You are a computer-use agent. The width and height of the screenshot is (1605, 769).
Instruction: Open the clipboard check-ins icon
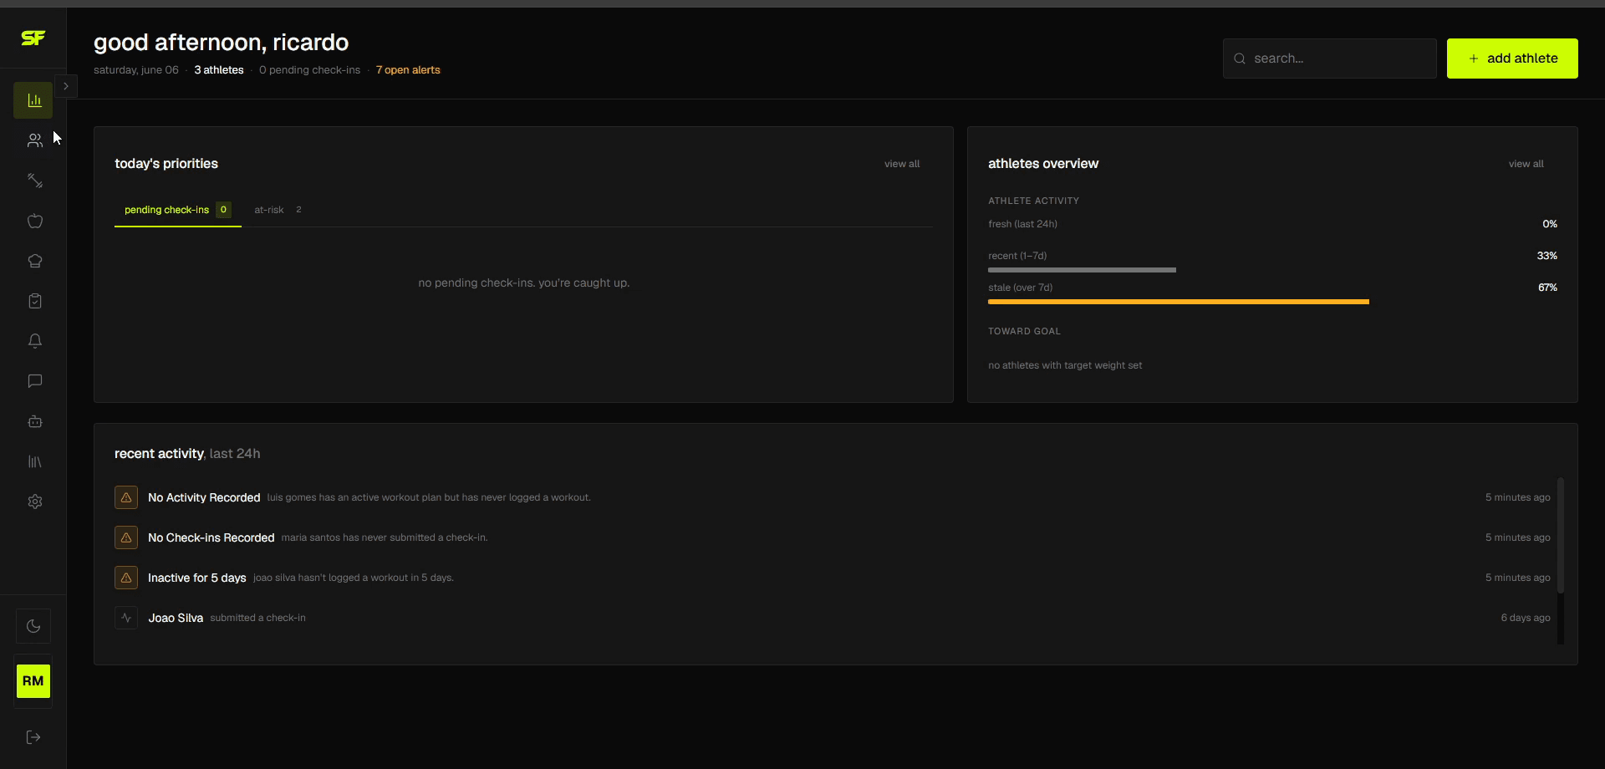(x=34, y=301)
